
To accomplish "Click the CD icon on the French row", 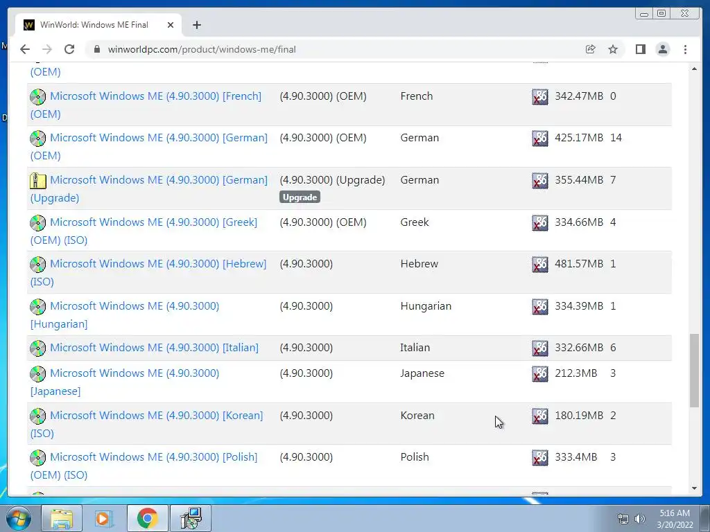I will pos(38,96).
